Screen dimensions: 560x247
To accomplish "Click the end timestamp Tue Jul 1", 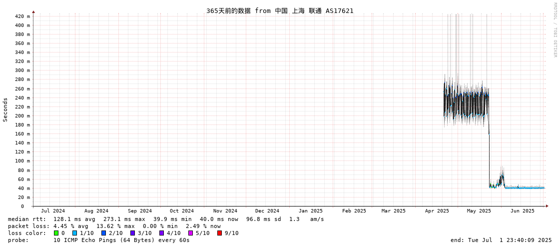I will pos(501,240).
